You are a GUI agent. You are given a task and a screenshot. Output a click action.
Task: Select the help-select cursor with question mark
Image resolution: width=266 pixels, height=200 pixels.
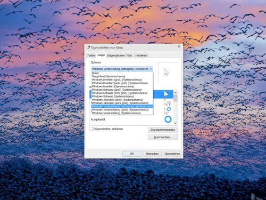[x=167, y=102]
